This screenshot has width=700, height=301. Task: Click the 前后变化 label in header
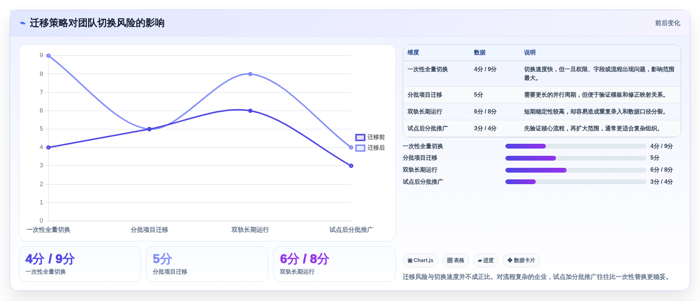(x=667, y=23)
